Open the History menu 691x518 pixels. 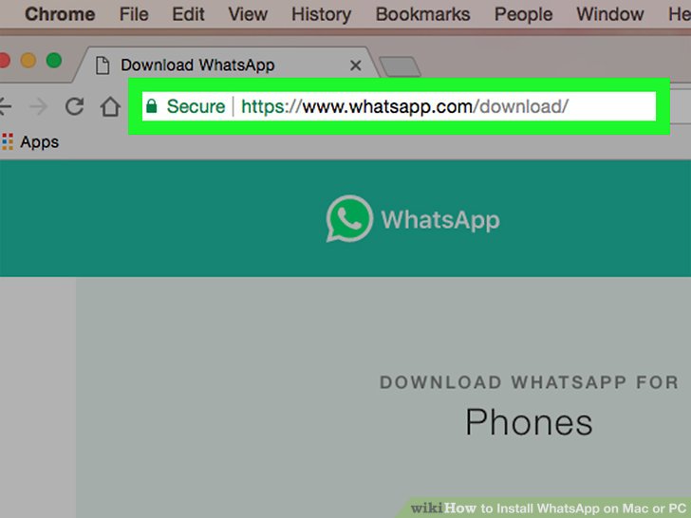(321, 14)
